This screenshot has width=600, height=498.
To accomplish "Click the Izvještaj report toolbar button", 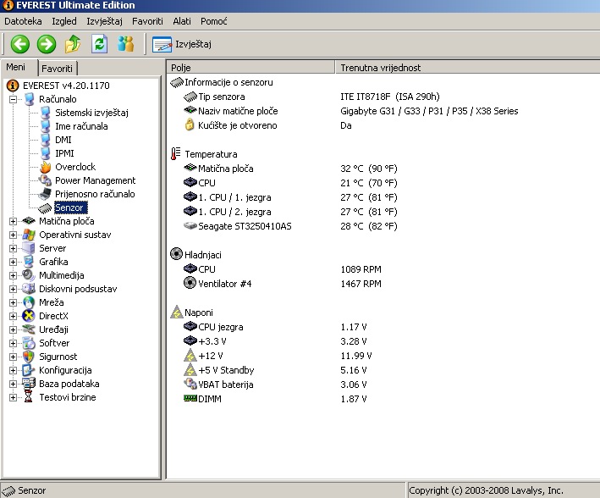I will tap(182, 44).
